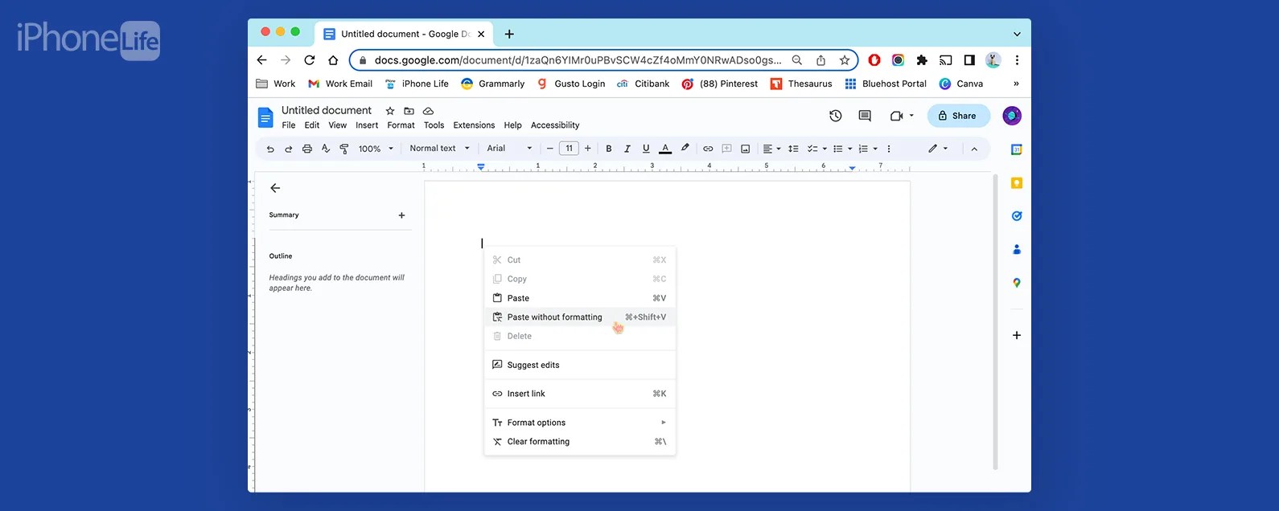
Task: Move the document to a folder
Action: click(x=409, y=111)
